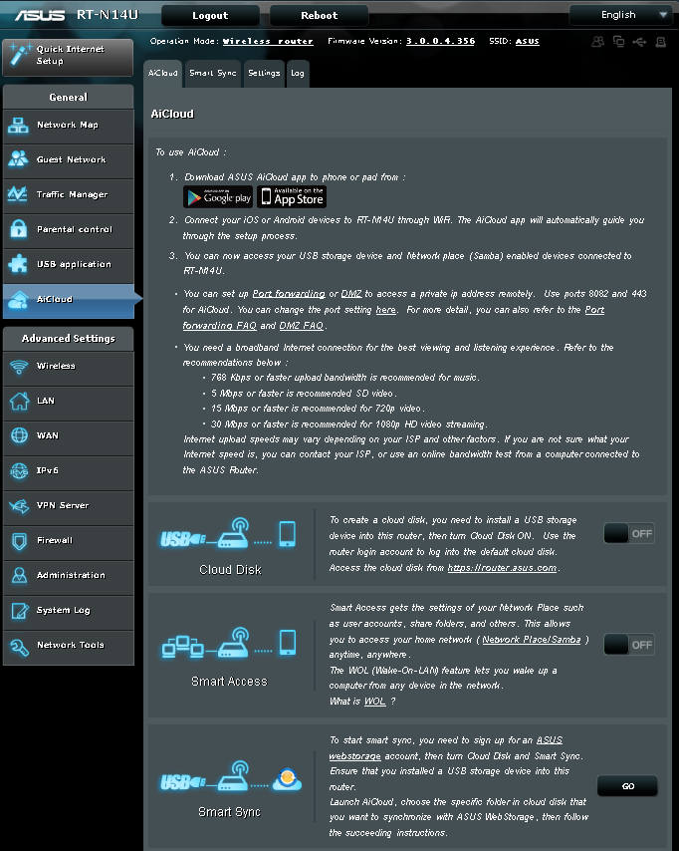Image resolution: width=679 pixels, height=851 pixels.
Task: Click the guest users status icon in header
Action: [597, 42]
